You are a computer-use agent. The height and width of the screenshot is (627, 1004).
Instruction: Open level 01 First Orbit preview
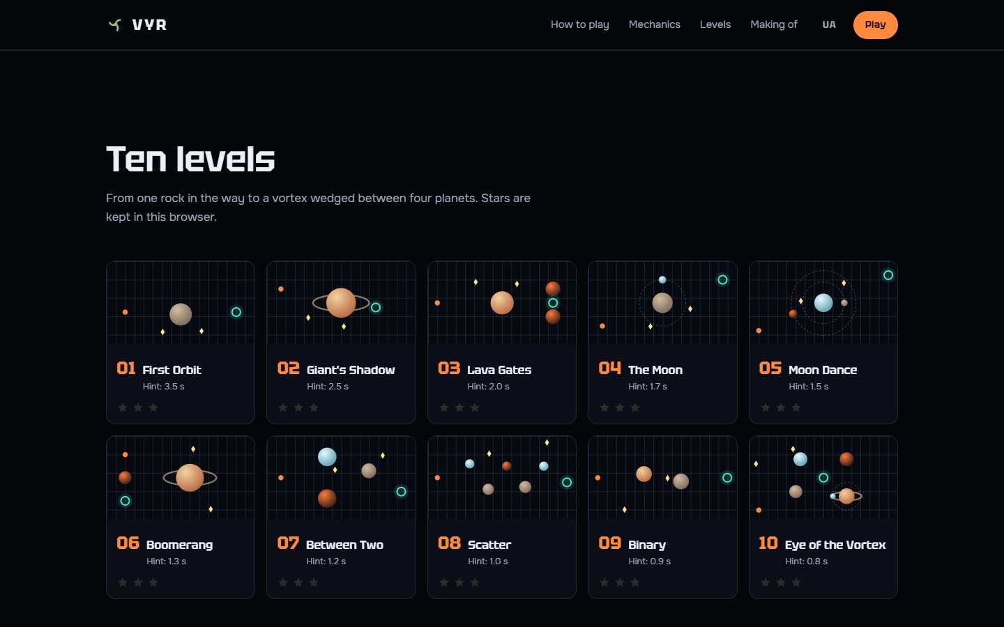(x=181, y=304)
